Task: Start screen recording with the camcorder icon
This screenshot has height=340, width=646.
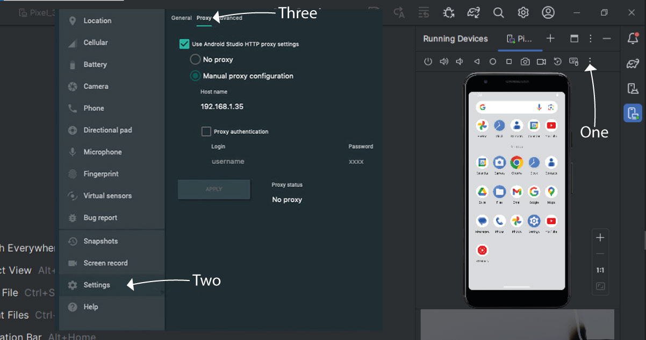Action: [541, 61]
